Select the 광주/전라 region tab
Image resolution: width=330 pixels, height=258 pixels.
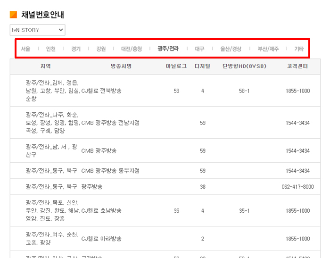coord(168,49)
